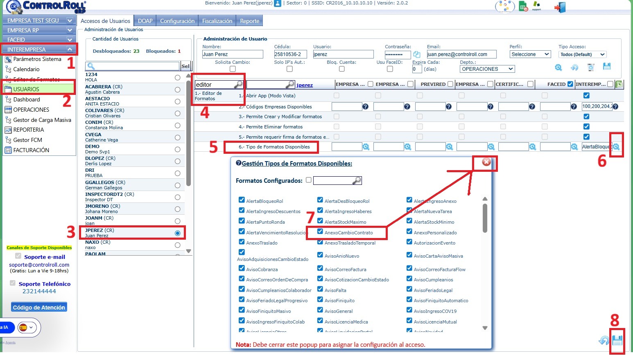Export access grid with Excel icon
Image resolution: width=633 pixels, height=355 pixels.
619,84
